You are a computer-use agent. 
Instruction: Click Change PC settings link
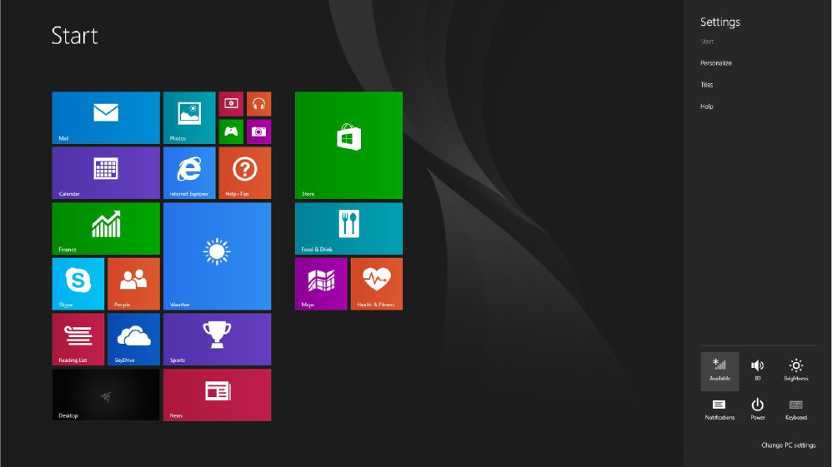click(789, 445)
